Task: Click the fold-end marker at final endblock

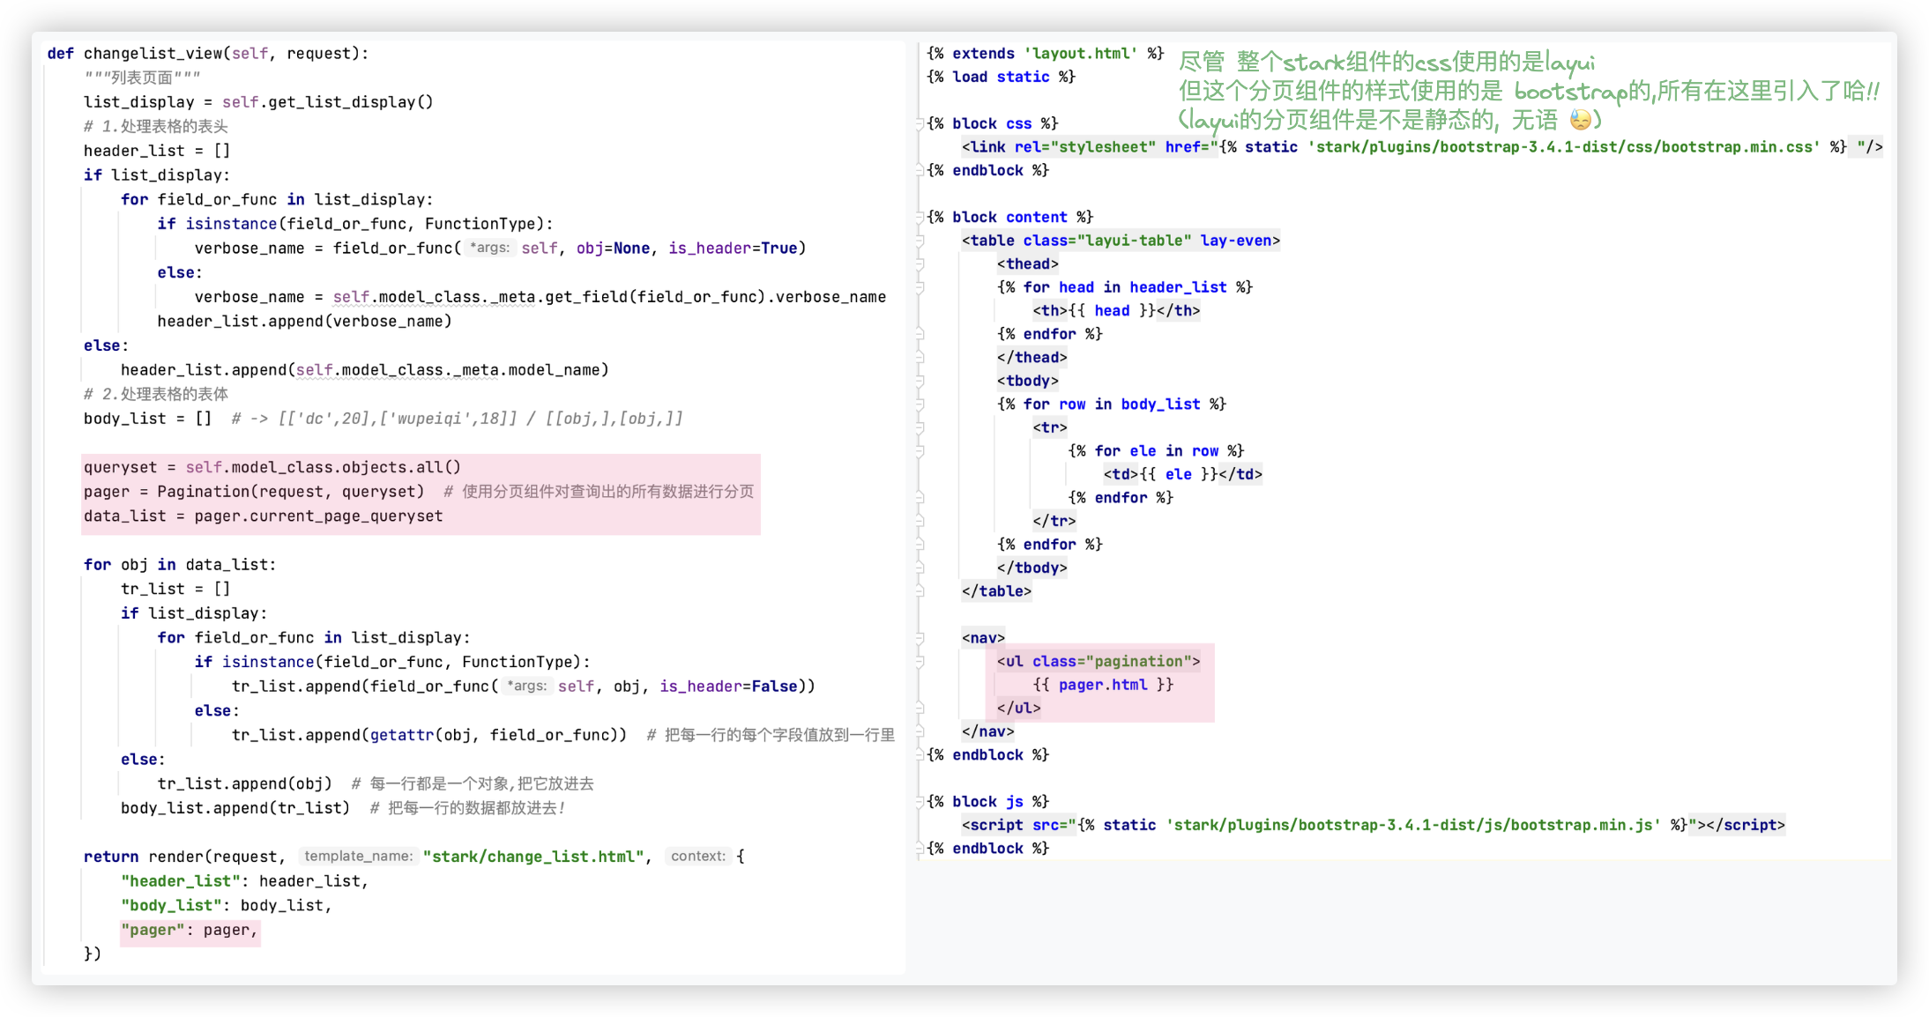Action: click(920, 849)
